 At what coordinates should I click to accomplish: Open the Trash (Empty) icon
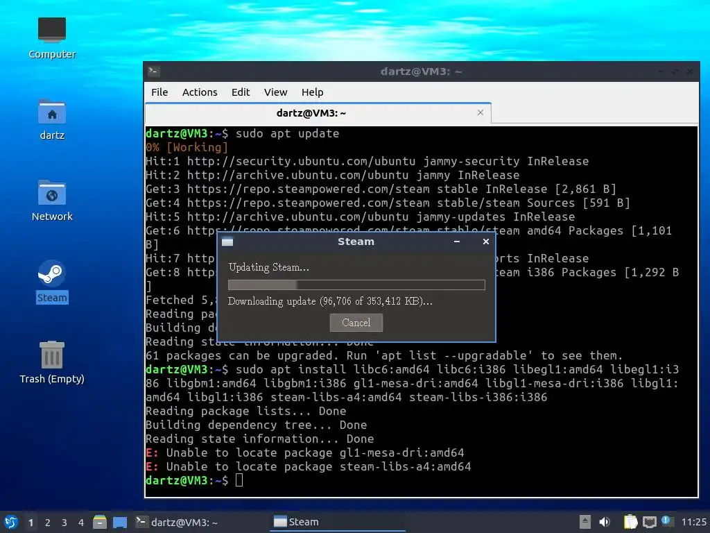pos(51,362)
